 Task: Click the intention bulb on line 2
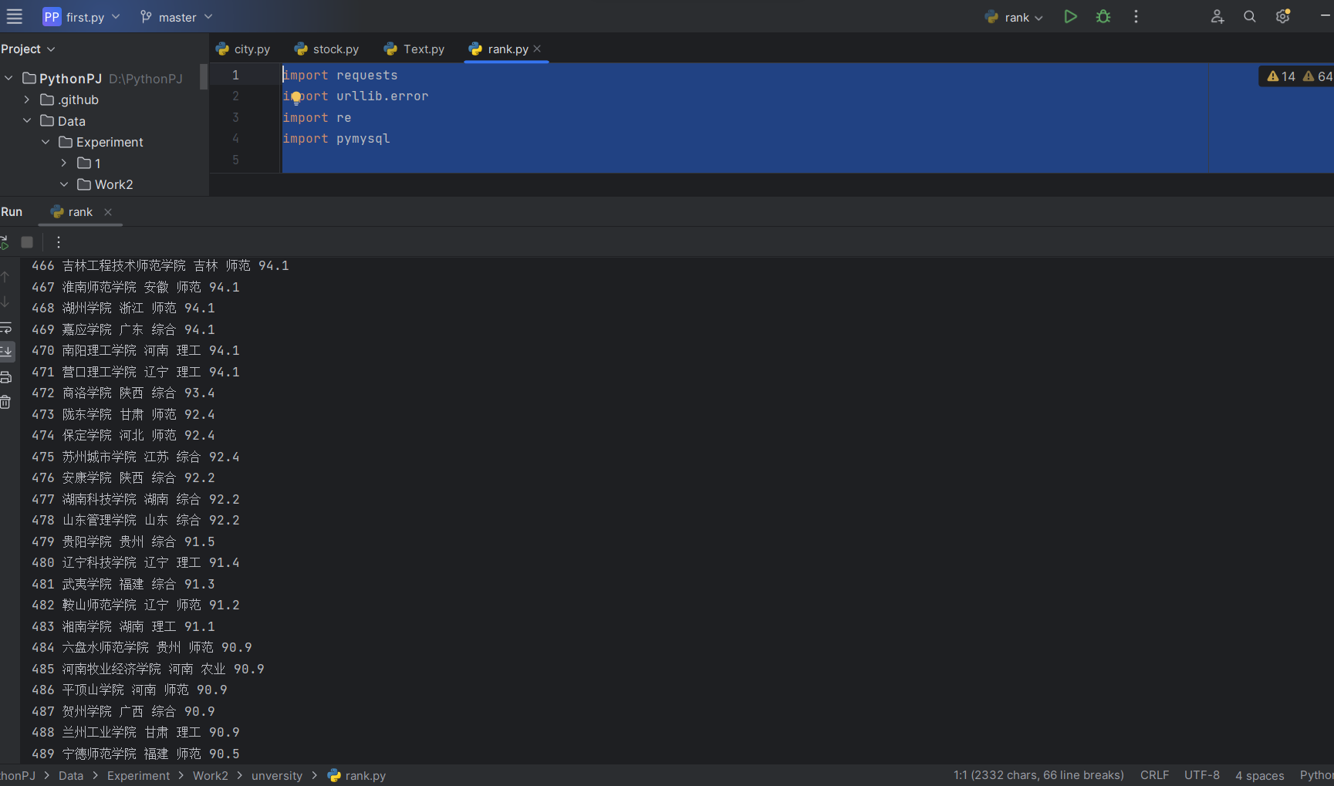296,97
